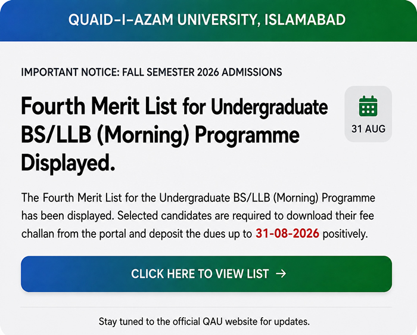Click the "BS/LLB (Morning) Programme" headline line

point(160,135)
